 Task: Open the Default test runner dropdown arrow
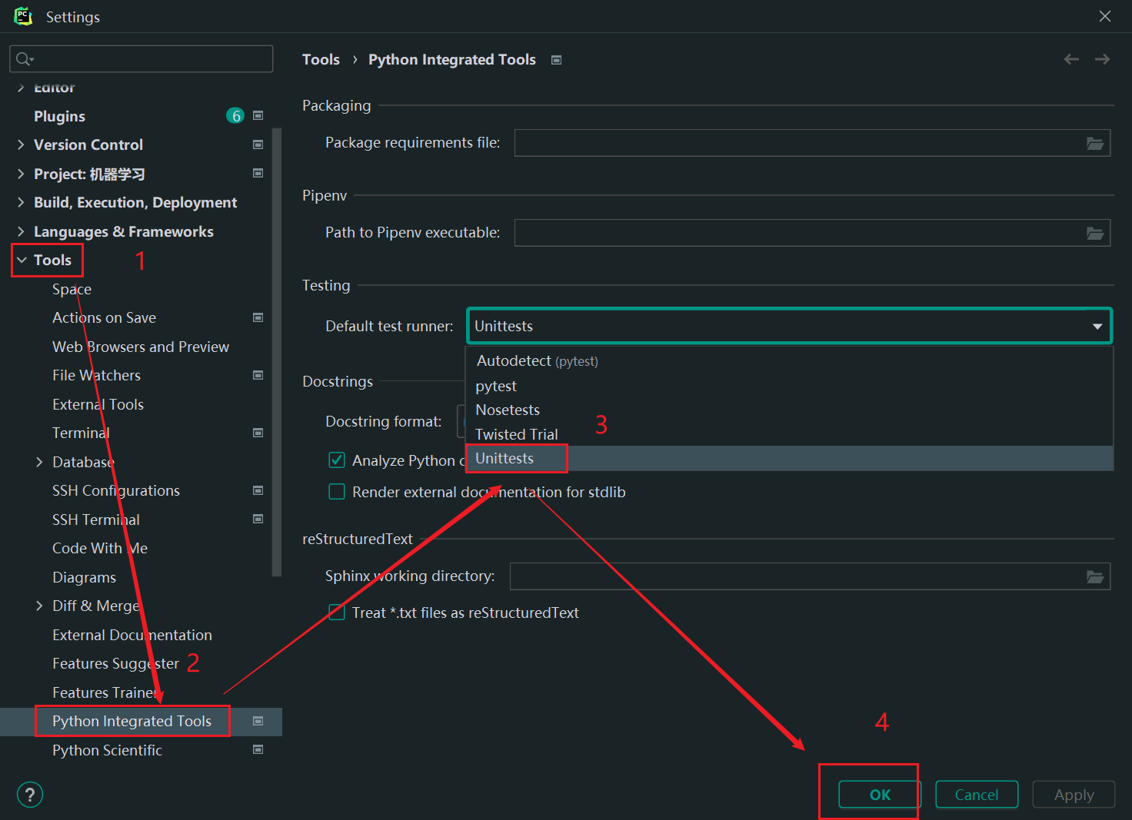click(x=1097, y=327)
